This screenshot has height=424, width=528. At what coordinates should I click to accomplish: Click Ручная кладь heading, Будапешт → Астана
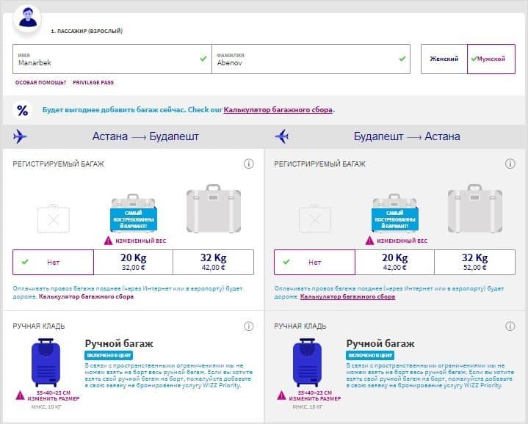(x=300, y=326)
